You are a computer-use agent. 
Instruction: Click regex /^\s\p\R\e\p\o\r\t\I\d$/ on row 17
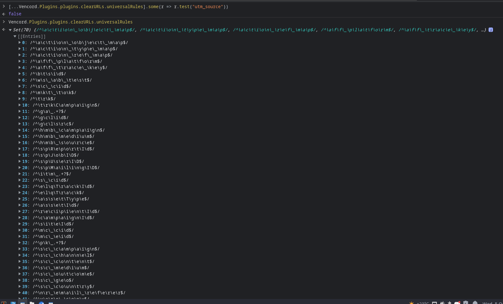[64, 149]
